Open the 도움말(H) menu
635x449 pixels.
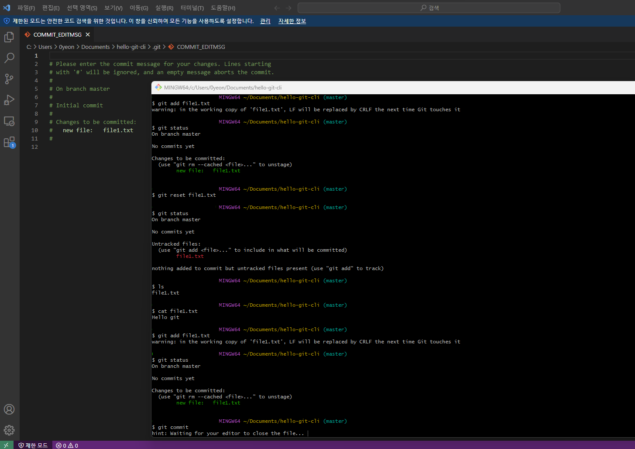pos(223,8)
